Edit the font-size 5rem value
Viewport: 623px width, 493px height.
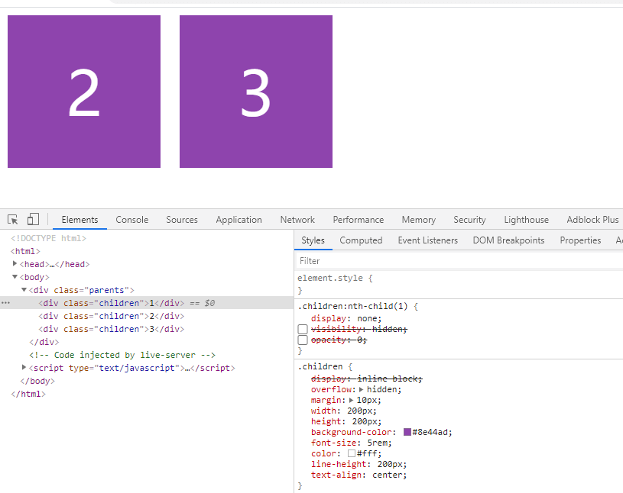(x=378, y=443)
